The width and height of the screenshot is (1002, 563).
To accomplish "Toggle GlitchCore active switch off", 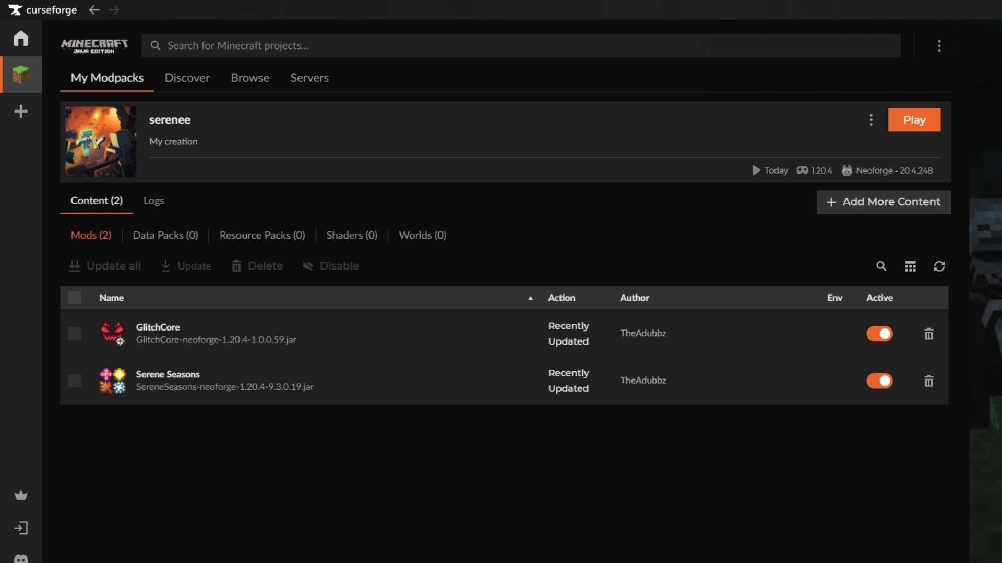I will (x=879, y=334).
